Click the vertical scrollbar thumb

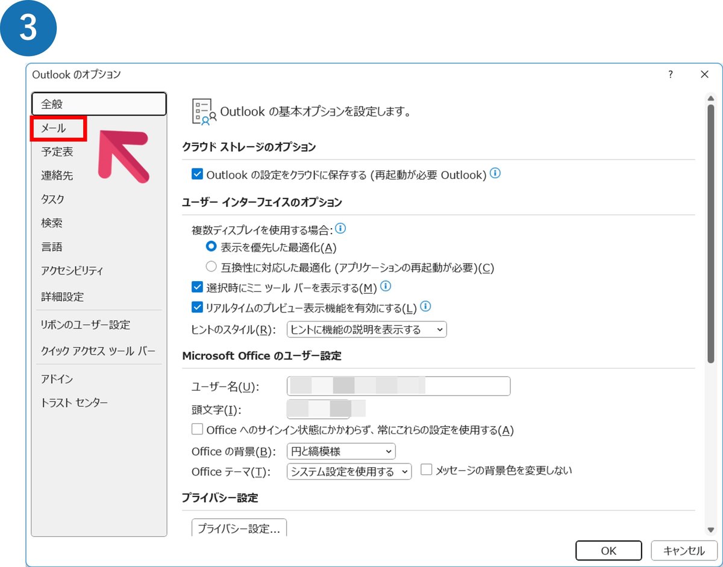coord(711,234)
